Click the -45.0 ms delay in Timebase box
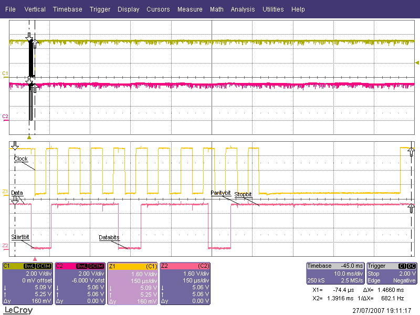The height and width of the screenshot is (315, 420). (352, 266)
